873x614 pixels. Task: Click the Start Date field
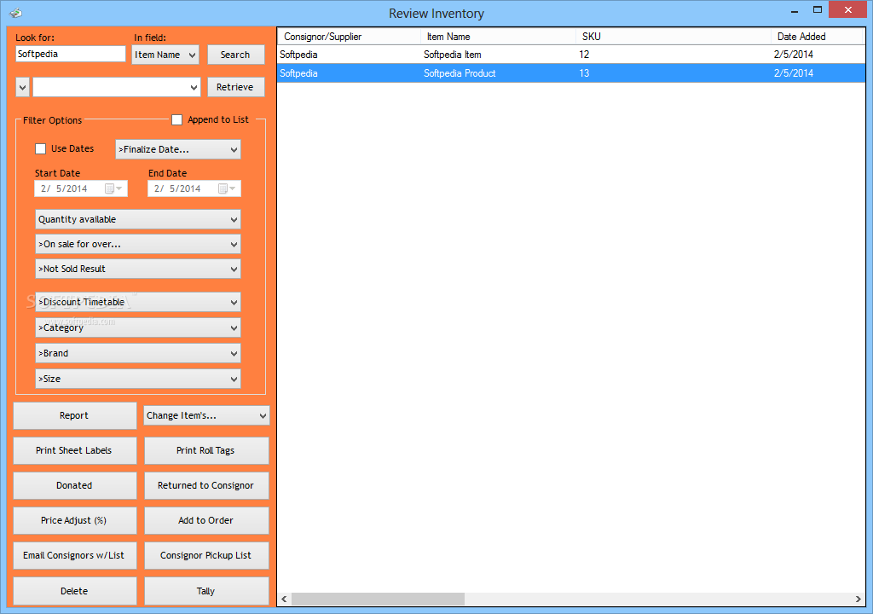(x=81, y=188)
